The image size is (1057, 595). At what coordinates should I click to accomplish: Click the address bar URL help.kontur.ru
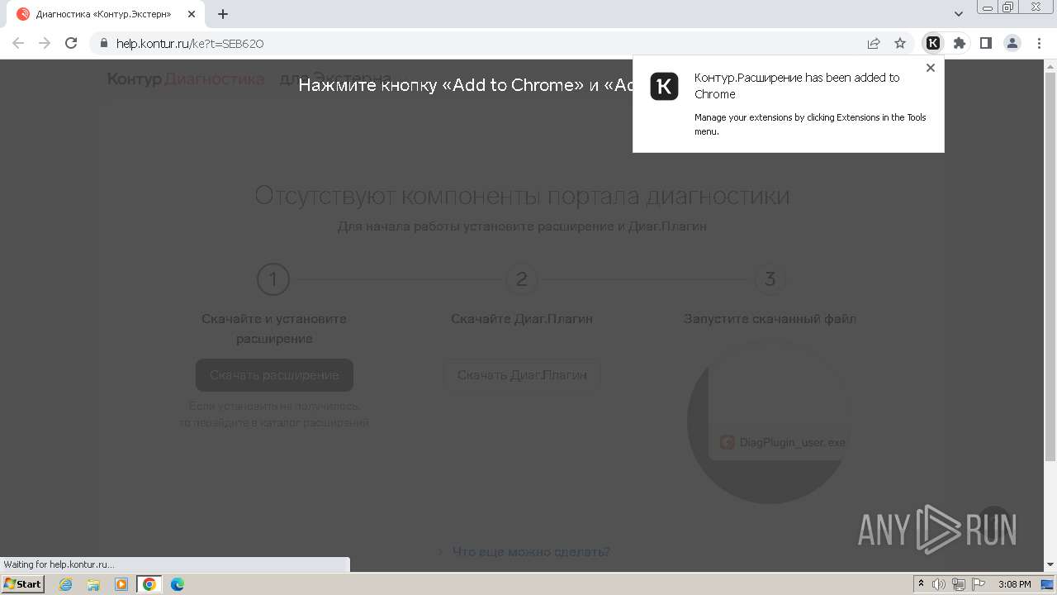coord(189,43)
